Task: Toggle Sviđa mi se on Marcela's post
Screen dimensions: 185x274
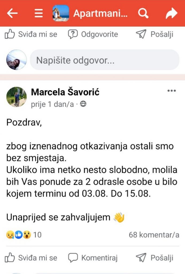Action: pos(31,258)
